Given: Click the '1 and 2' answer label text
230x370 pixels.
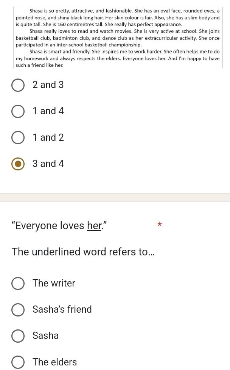Looking at the screenshot, I should tap(48, 137).
